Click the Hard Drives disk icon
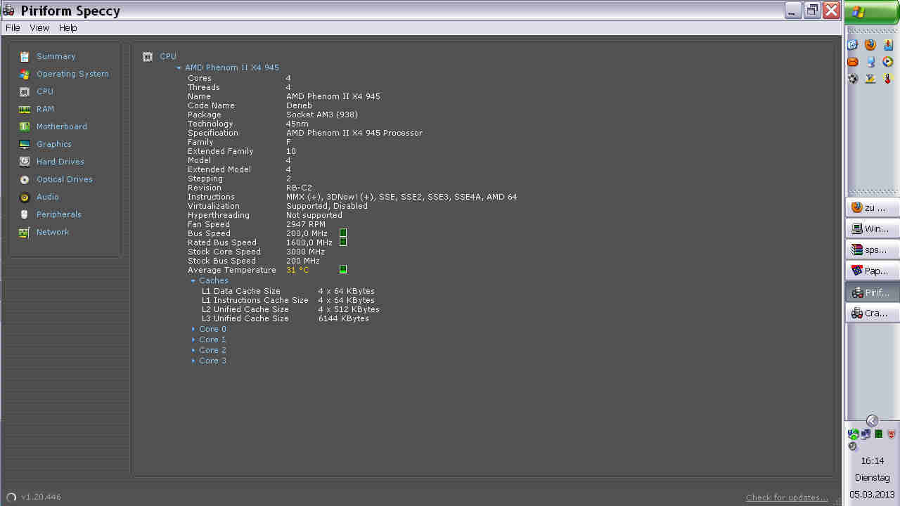The image size is (900, 506). click(25, 162)
